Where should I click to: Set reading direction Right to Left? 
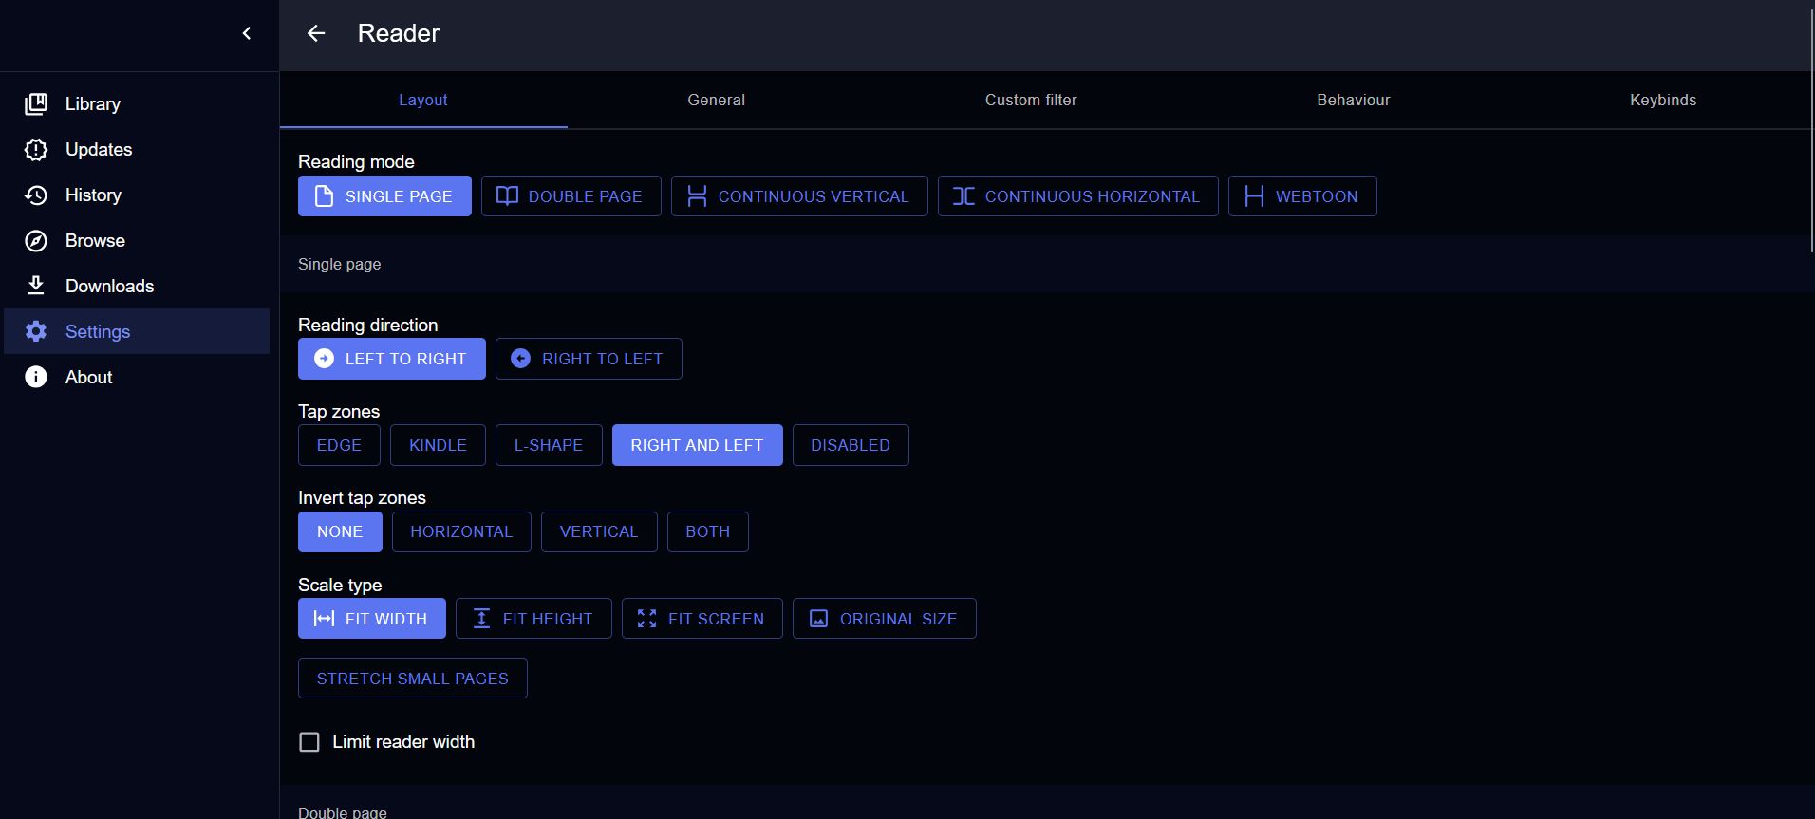[x=589, y=359]
